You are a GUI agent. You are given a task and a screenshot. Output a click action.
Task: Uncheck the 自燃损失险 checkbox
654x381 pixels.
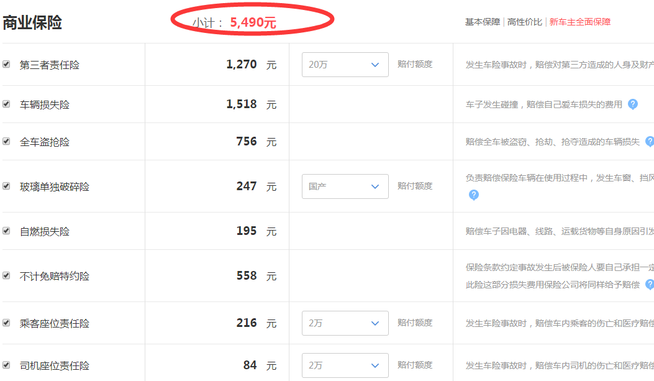[x=6, y=231]
